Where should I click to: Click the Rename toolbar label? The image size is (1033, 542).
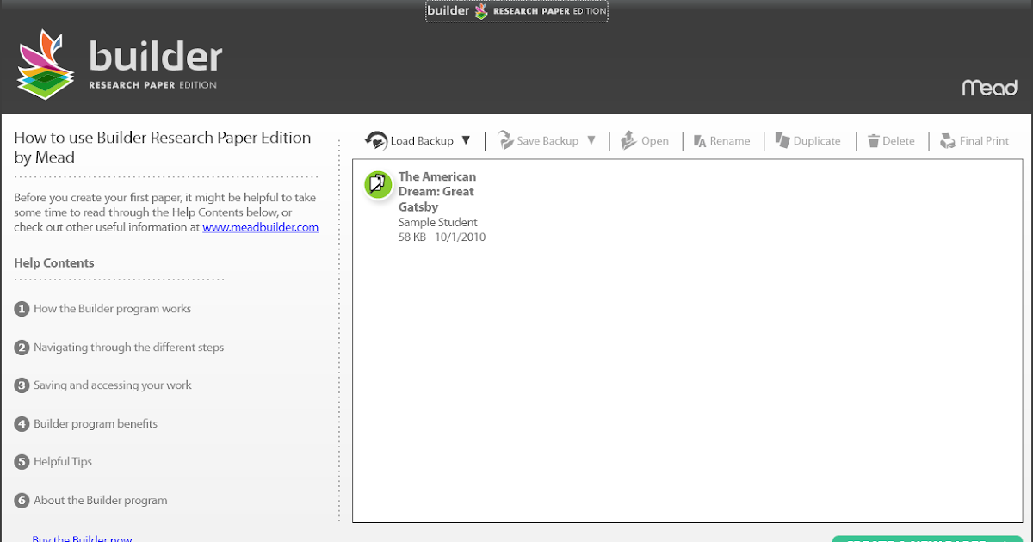coord(730,141)
